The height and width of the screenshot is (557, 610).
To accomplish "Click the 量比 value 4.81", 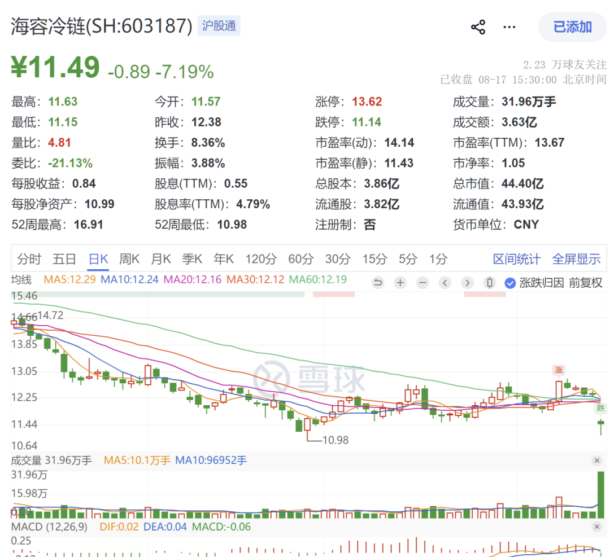I will coord(59,143).
